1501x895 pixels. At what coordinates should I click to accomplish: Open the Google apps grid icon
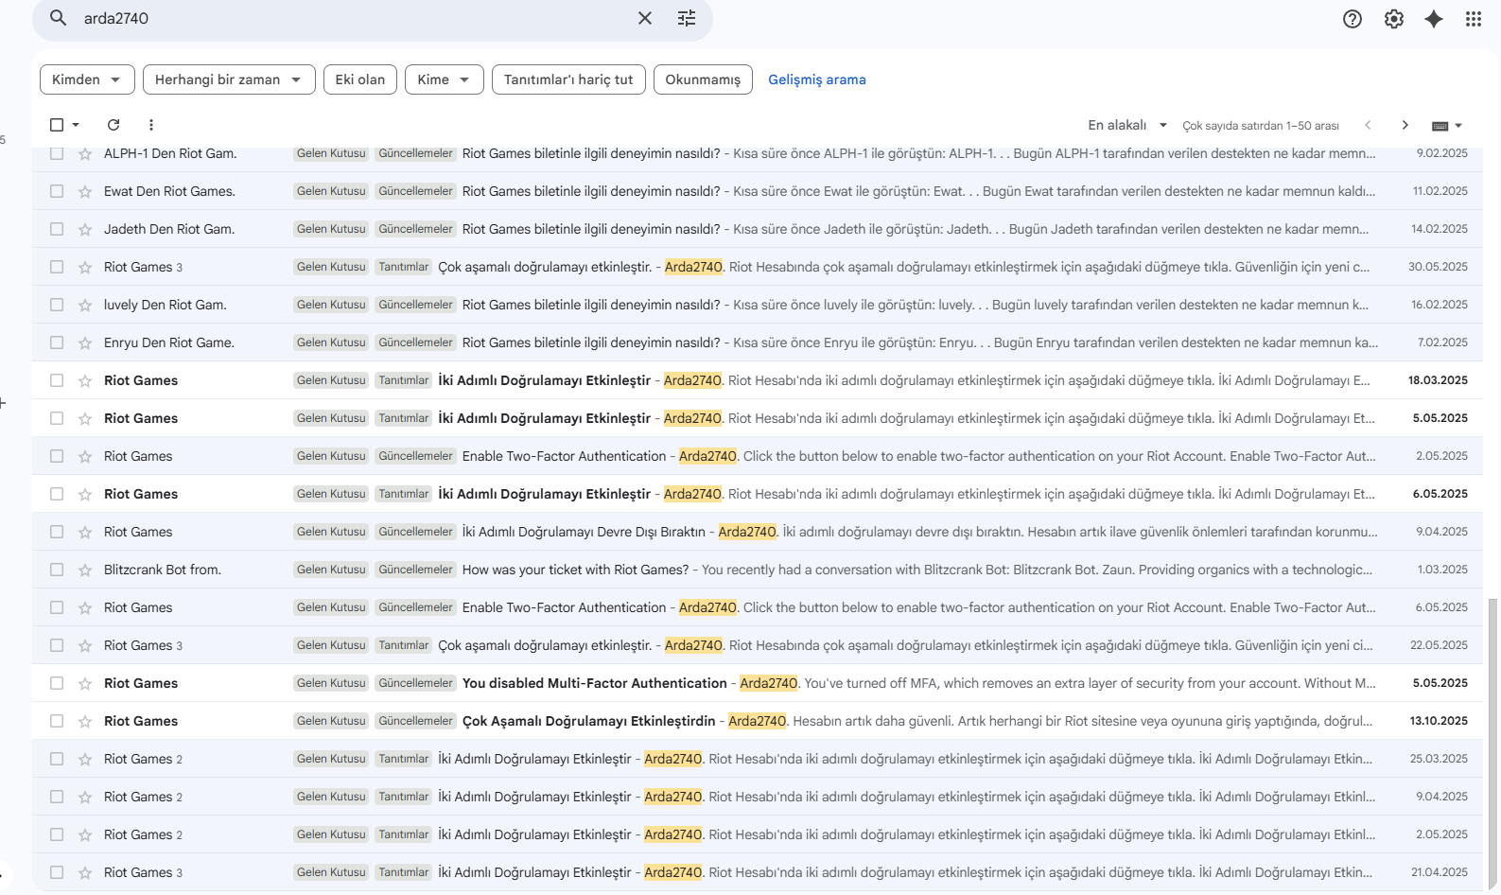[1474, 19]
